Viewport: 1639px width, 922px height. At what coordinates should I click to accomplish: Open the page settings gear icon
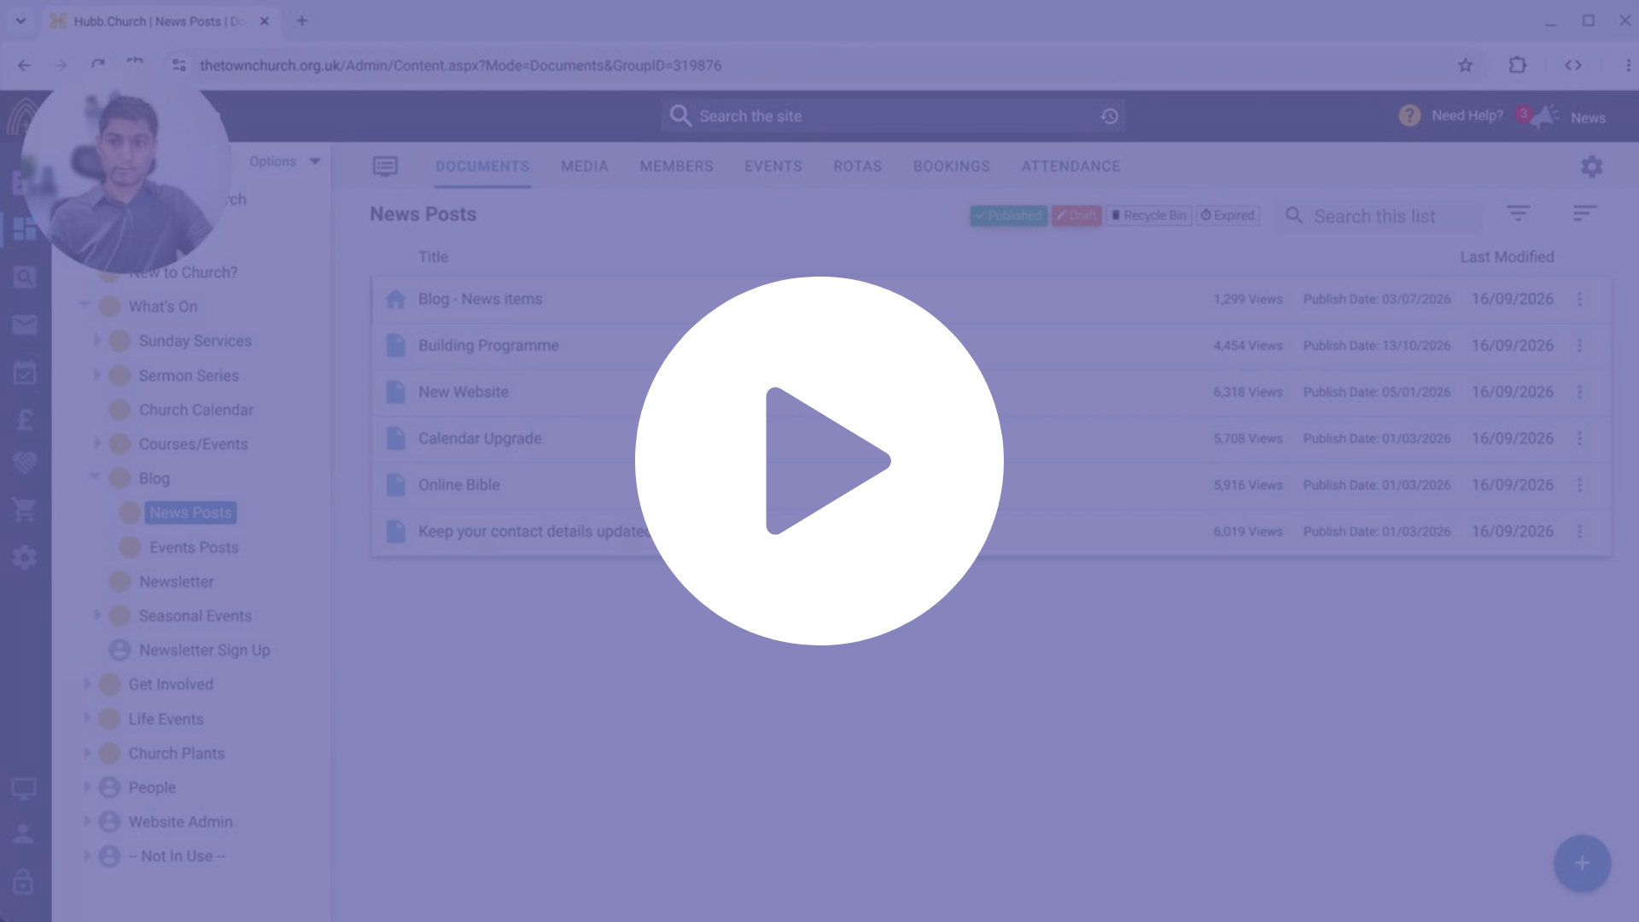click(x=1591, y=166)
